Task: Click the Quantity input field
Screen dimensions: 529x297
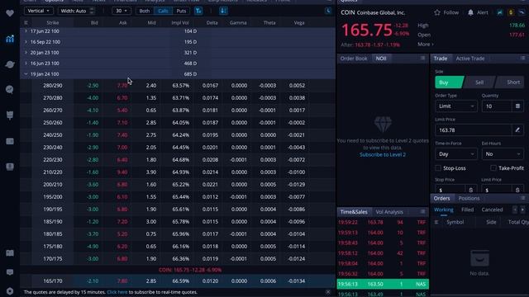Action: click(497, 106)
